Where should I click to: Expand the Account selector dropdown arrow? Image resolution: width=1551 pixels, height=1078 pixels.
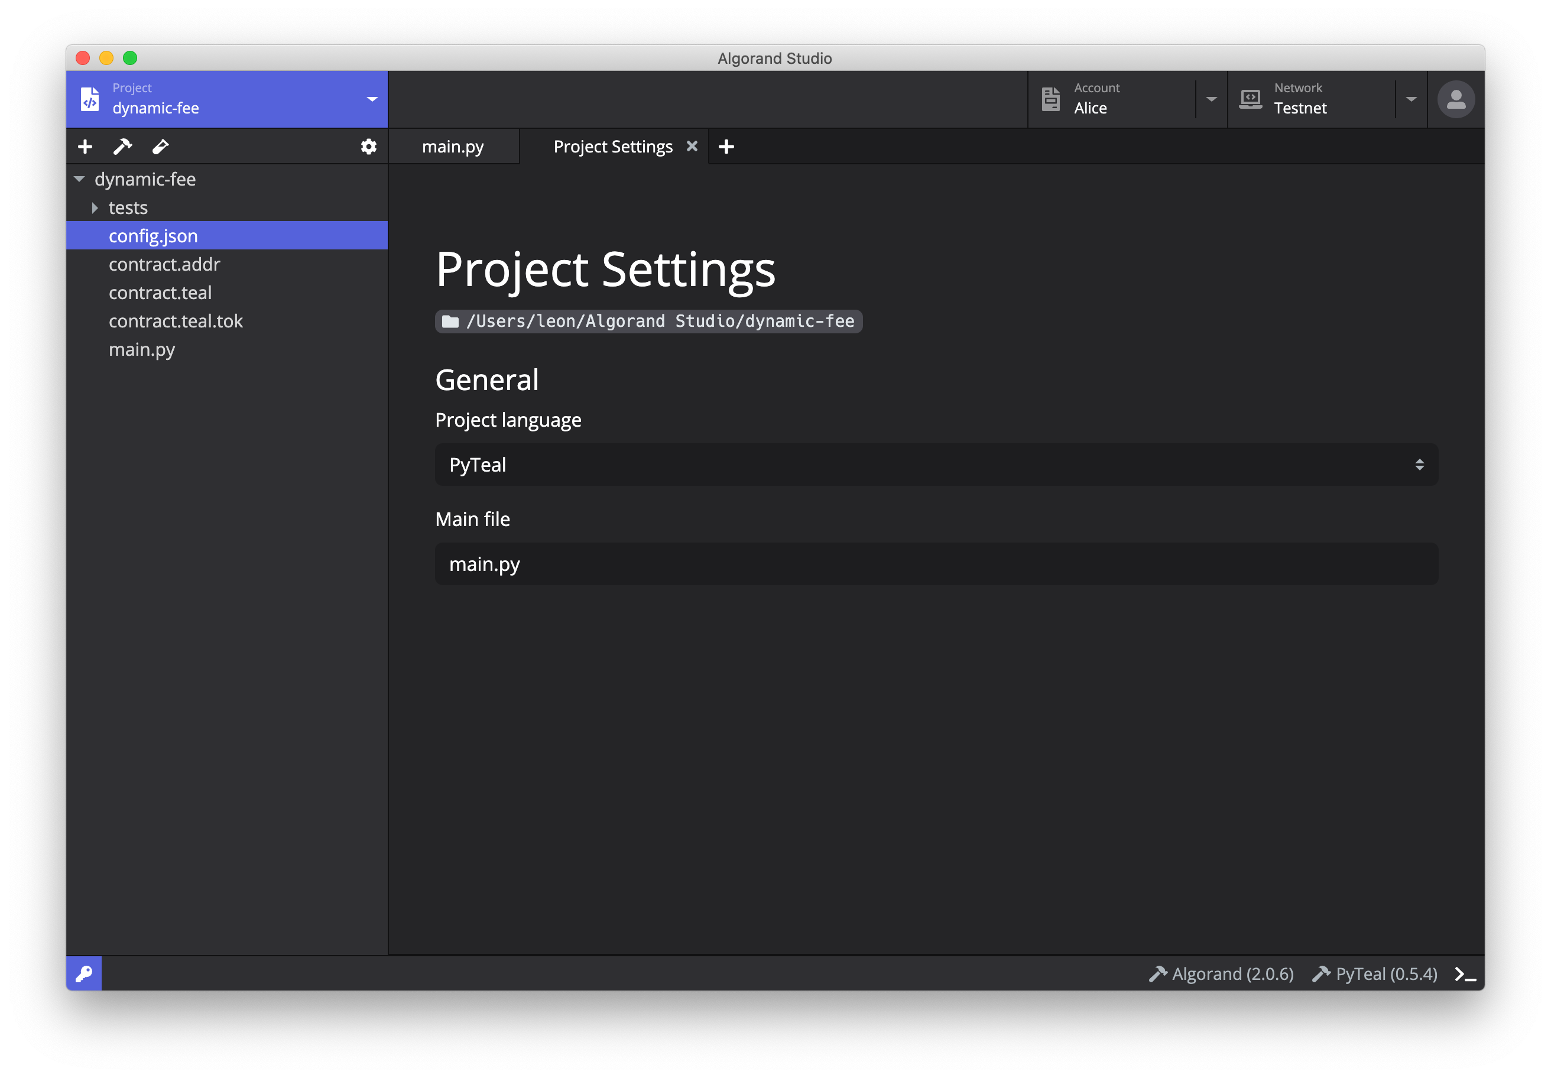(x=1210, y=99)
